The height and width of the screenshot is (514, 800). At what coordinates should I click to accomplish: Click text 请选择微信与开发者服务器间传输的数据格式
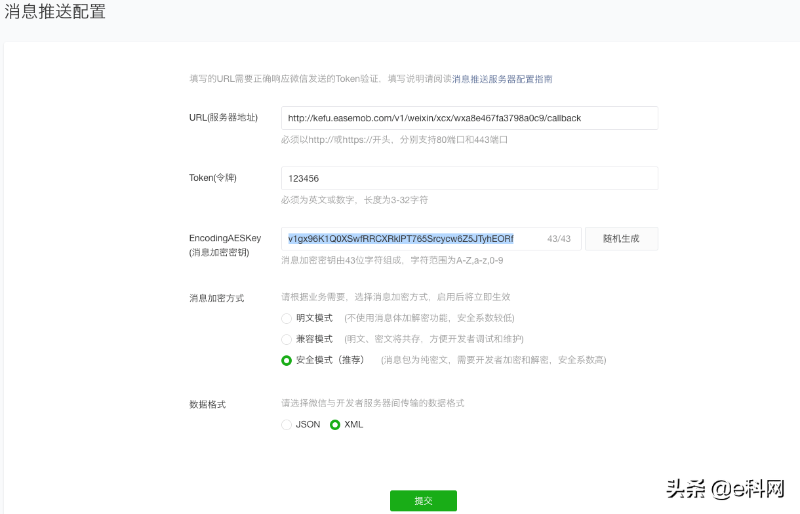tap(373, 403)
